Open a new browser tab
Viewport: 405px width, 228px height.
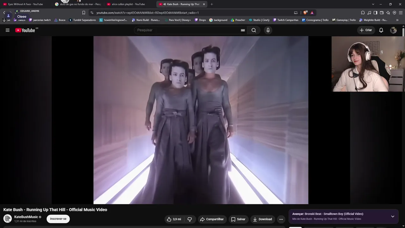click(212, 4)
